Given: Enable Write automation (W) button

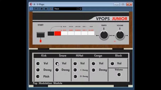Looking at the screenshot, I should (46, 9).
